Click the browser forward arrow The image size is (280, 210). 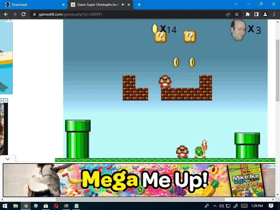pos(15,14)
